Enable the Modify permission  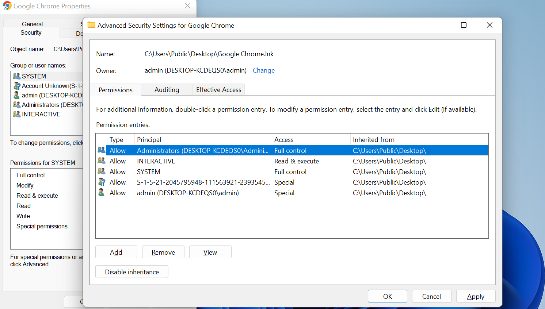pyautogui.click(x=24, y=185)
